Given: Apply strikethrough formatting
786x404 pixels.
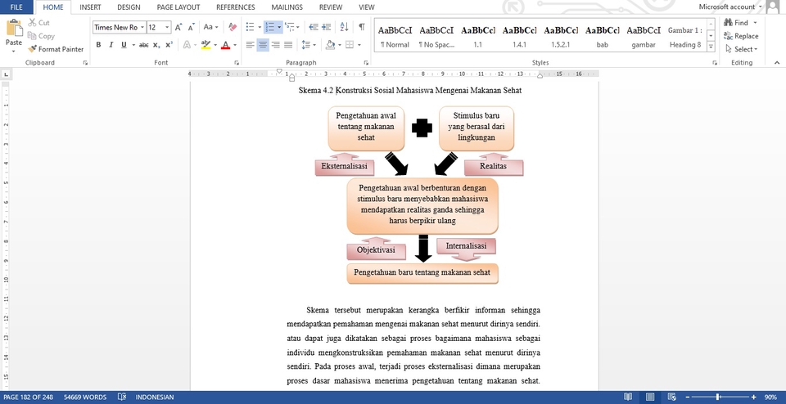Looking at the screenshot, I should (144, 45).
